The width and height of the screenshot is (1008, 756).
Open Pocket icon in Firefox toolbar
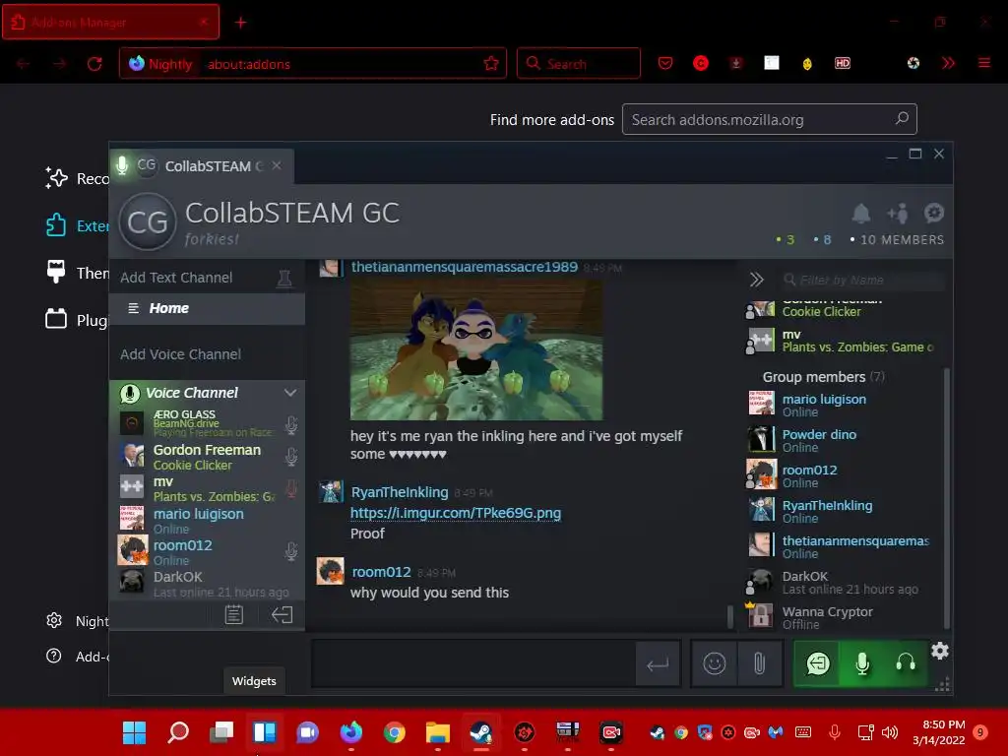(x=665, y=63)
